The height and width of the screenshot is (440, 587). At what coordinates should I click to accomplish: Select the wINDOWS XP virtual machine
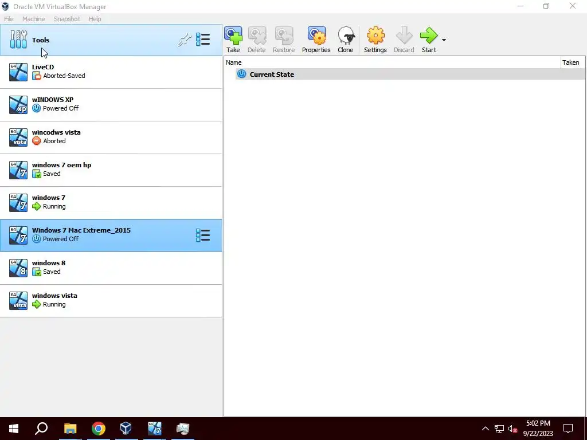[x=111, y=105]
